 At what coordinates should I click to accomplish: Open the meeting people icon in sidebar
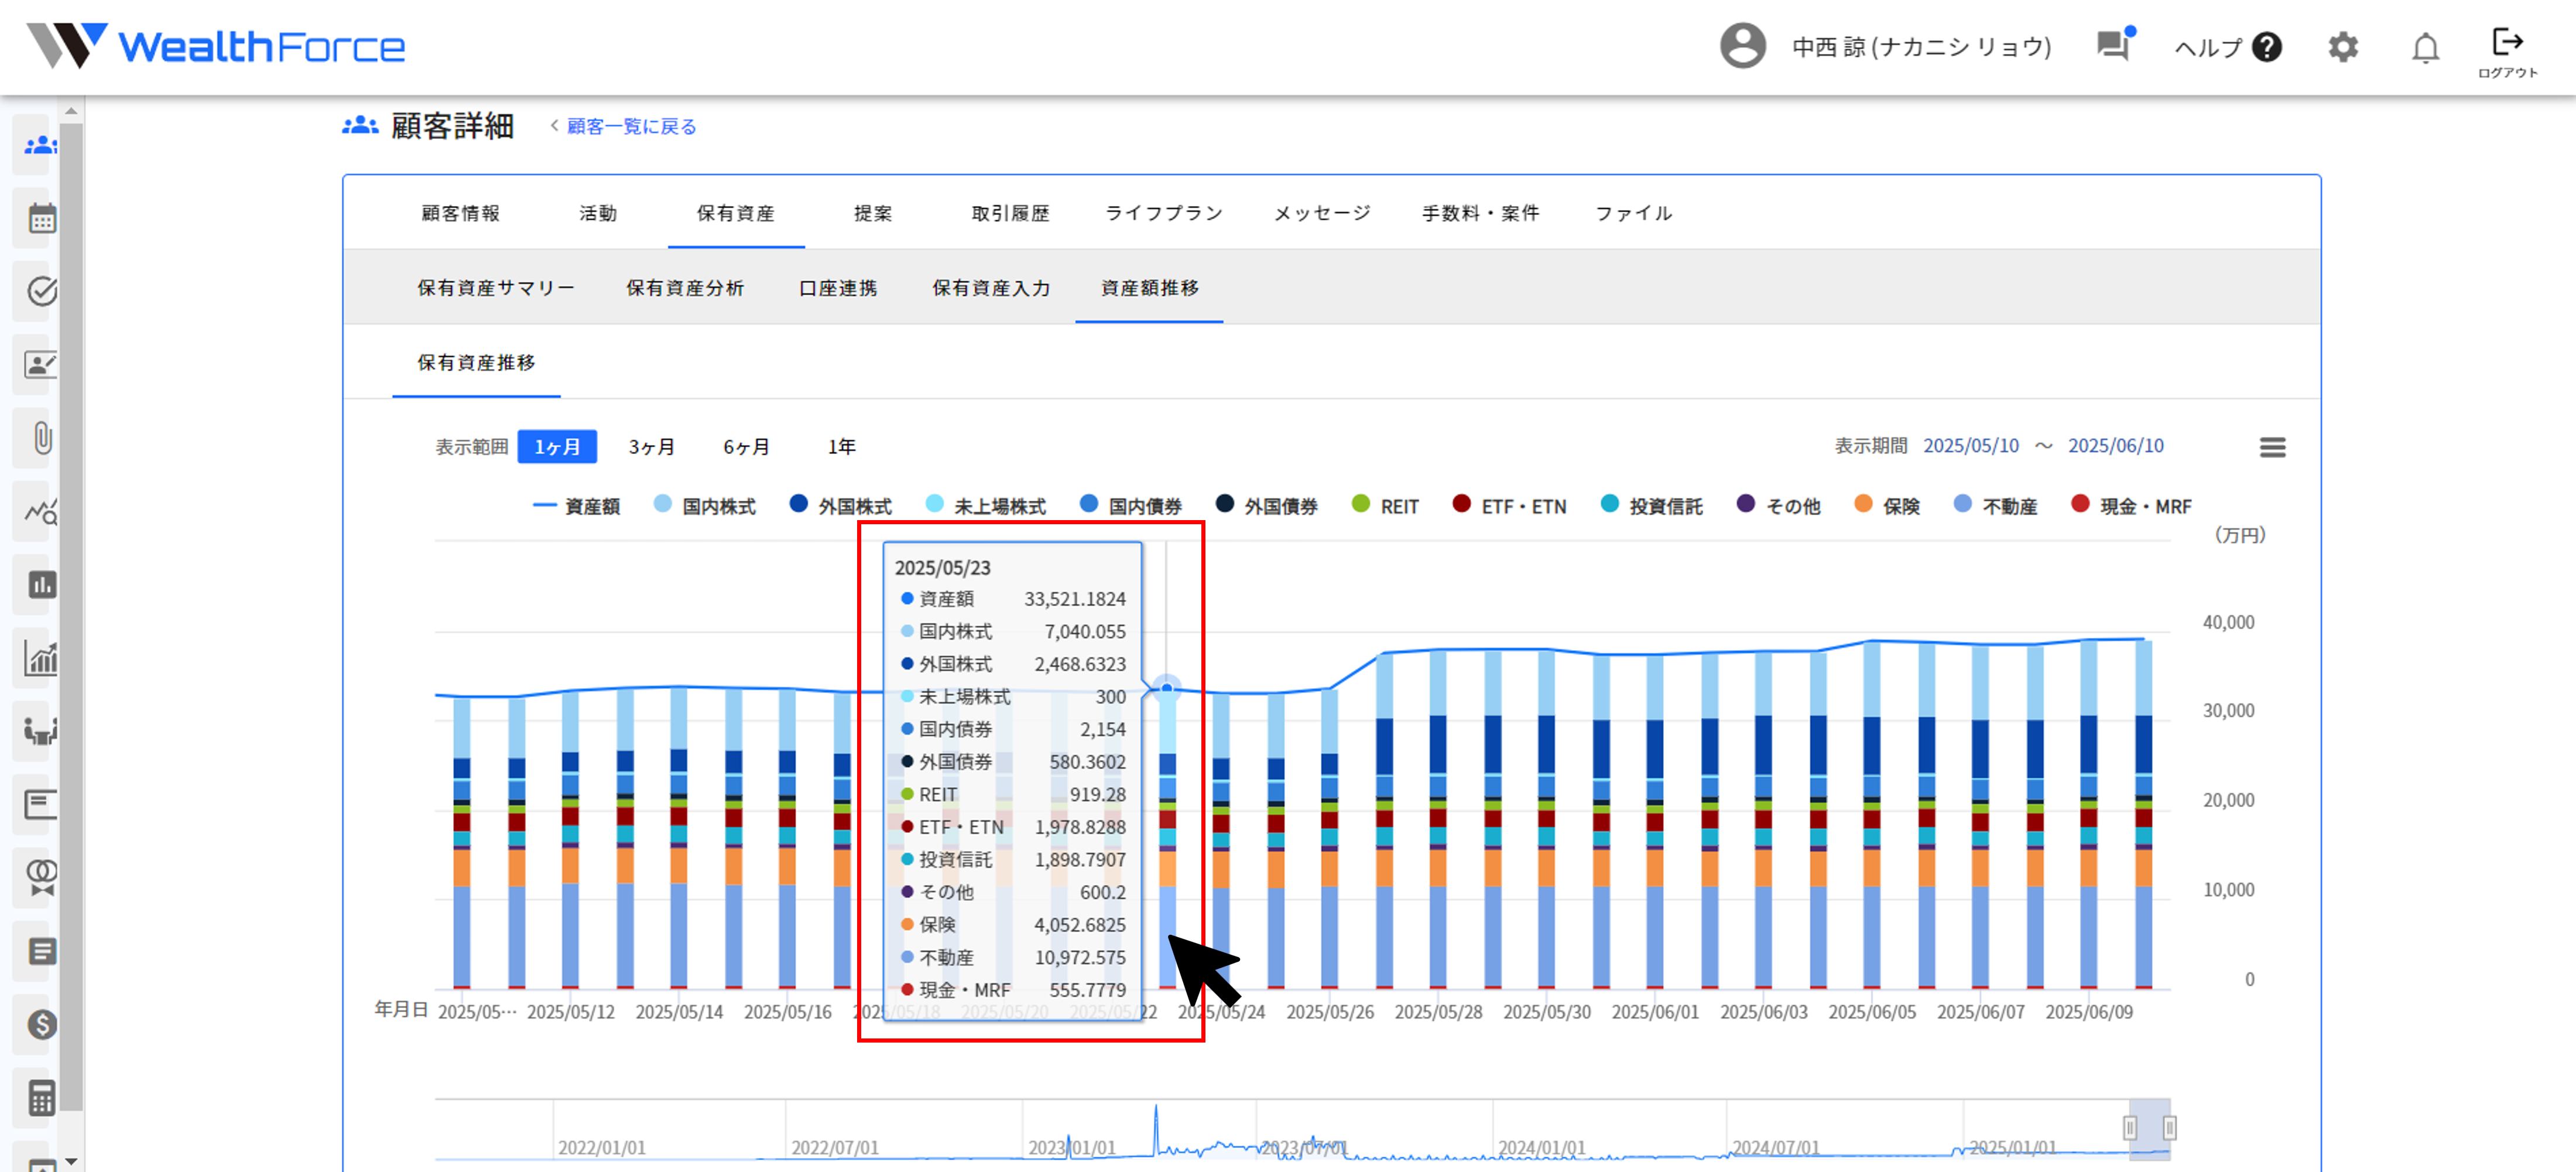tap(40, 732)
